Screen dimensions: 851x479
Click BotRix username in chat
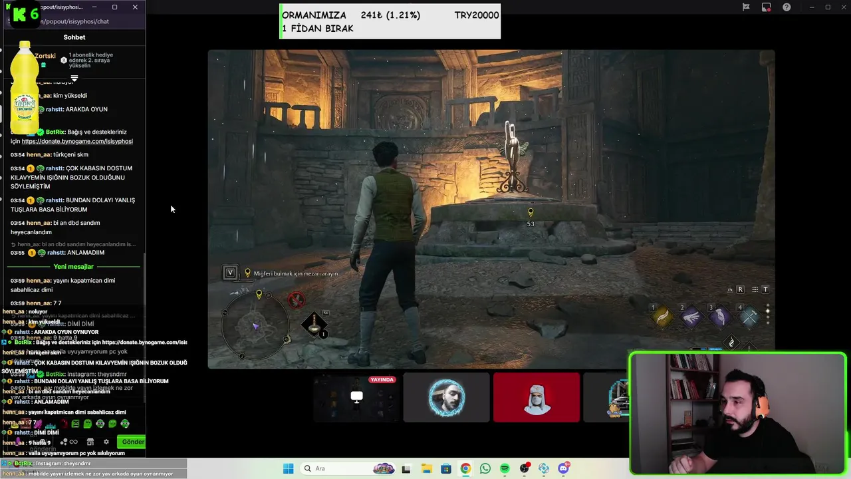pos(55,132)
